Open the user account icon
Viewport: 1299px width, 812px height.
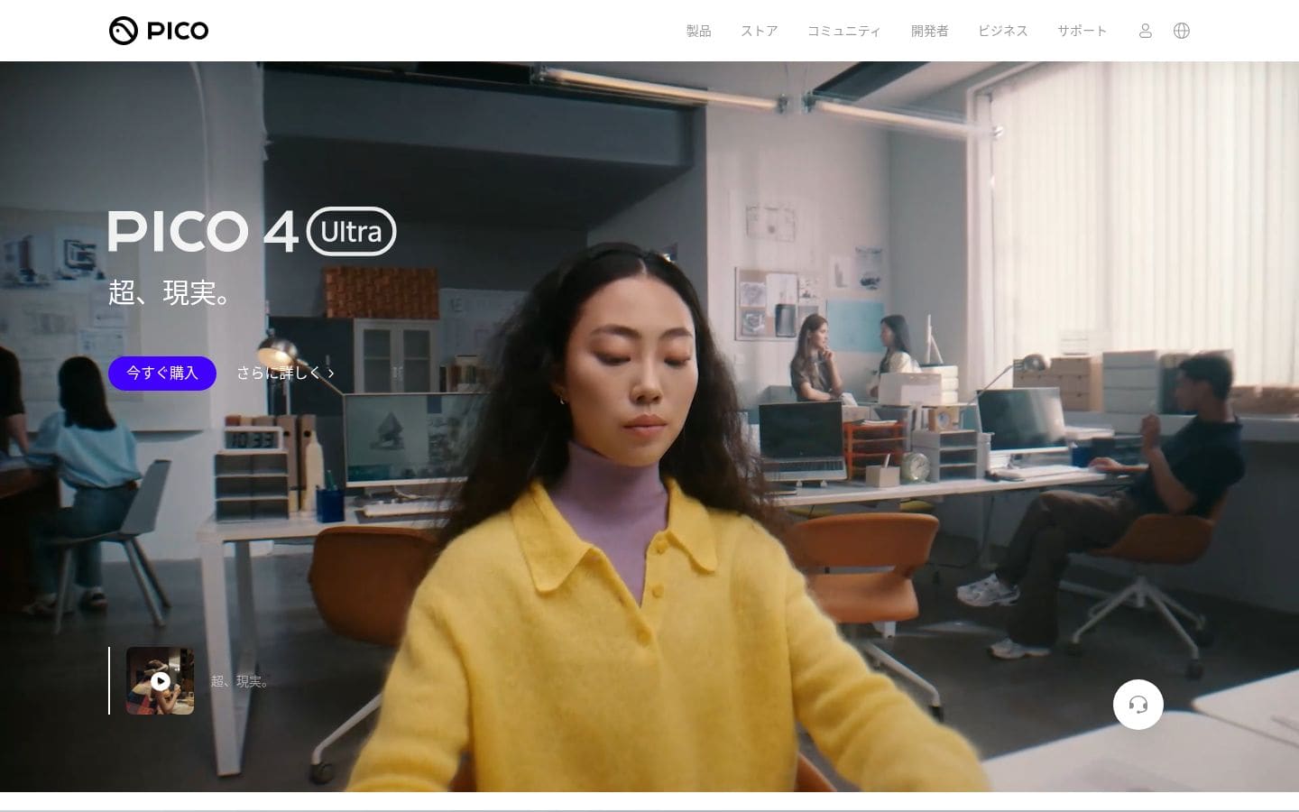[1146, 31]
